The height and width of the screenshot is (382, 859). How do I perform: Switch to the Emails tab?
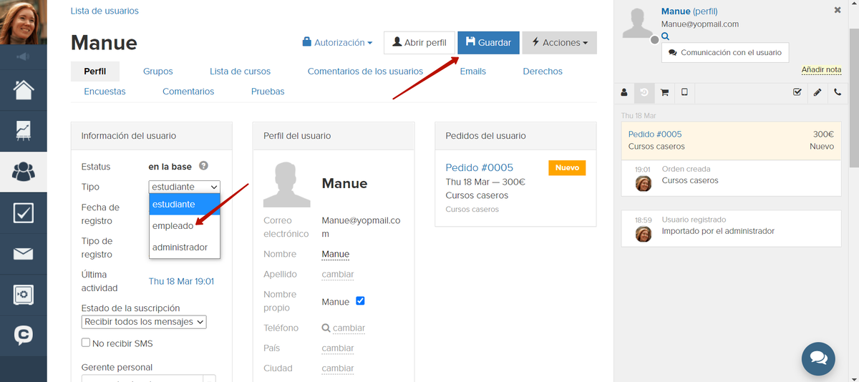[x=473, y=72]
